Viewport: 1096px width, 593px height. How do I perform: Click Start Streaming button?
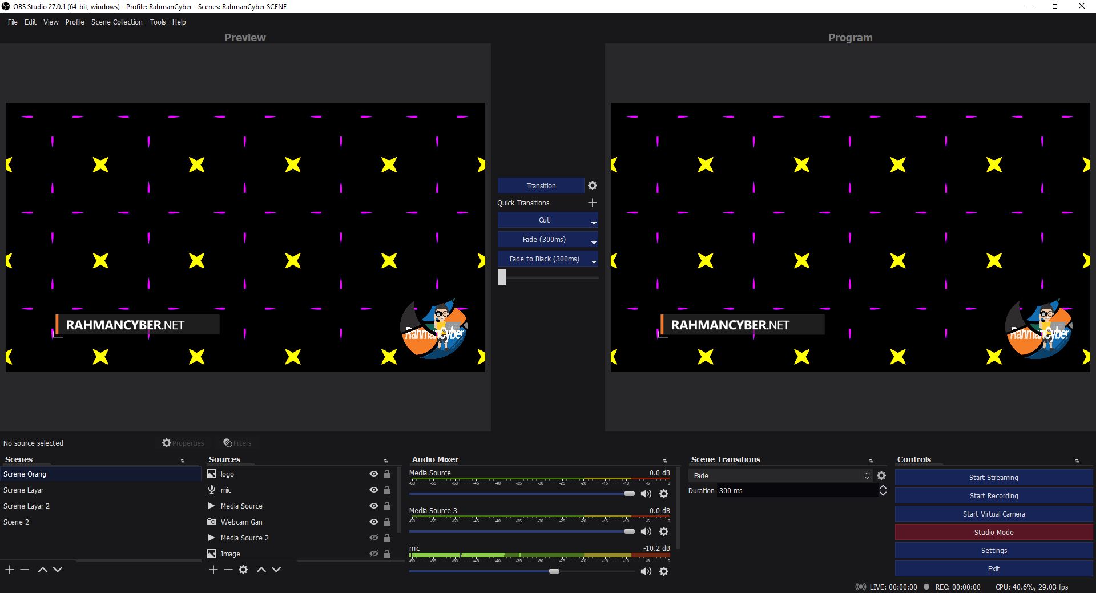point(994,477)
